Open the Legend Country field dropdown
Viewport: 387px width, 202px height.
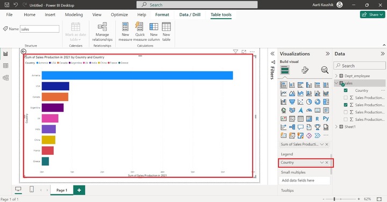pyautogui.click(x=322, y=163)
